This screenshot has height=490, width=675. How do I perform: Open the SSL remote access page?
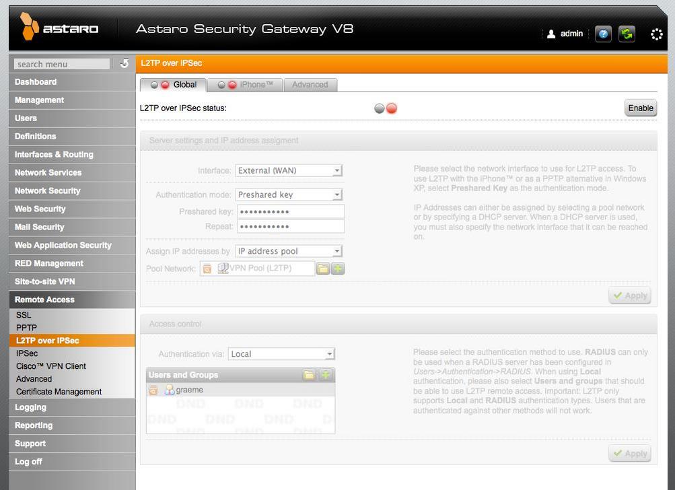point(72,315)
